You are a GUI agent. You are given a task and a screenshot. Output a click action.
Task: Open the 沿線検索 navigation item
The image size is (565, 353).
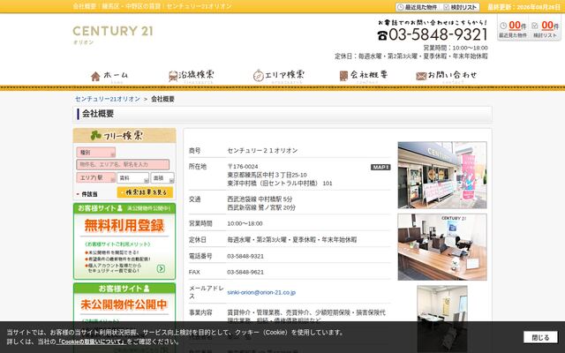(x=192, y=76)
